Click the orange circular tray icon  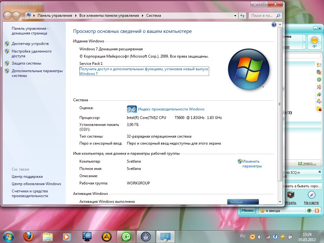[x=252, y=237]
